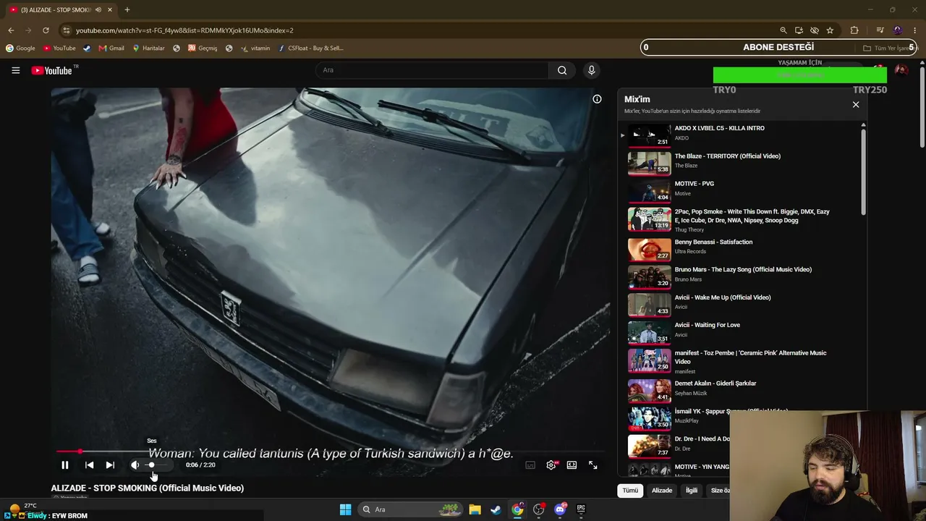Viewport: 926px width, 521px height.
Task: Open the Gmail bookmark
Action: [111, 48]
